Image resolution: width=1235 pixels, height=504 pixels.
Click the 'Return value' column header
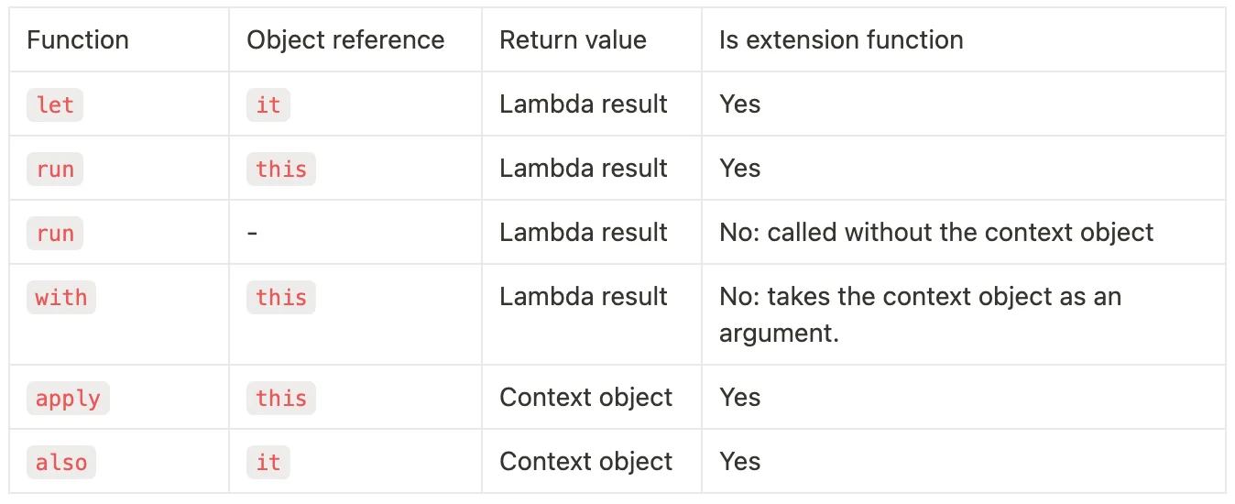573,40
